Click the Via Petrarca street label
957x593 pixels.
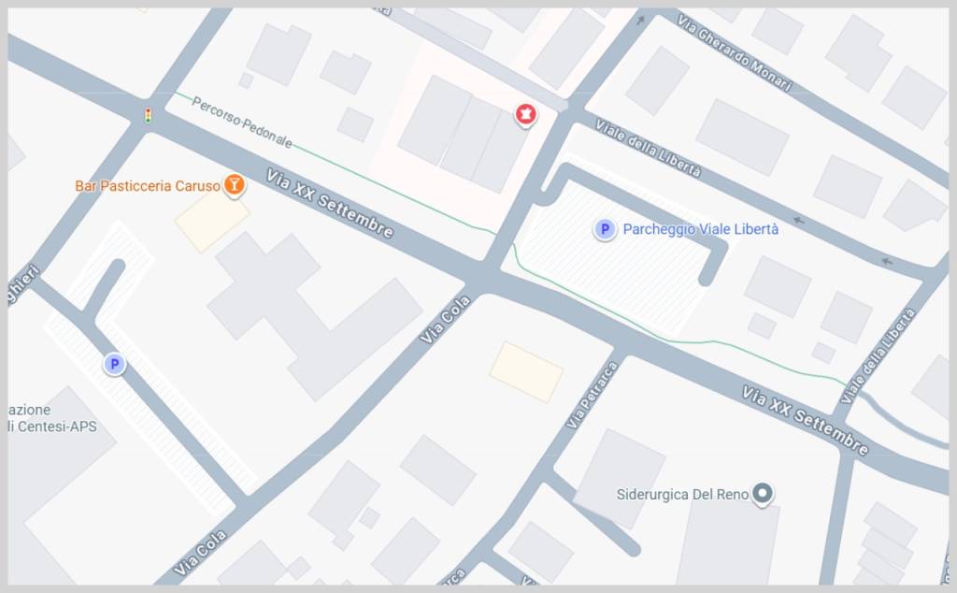[x=592, y=395]
